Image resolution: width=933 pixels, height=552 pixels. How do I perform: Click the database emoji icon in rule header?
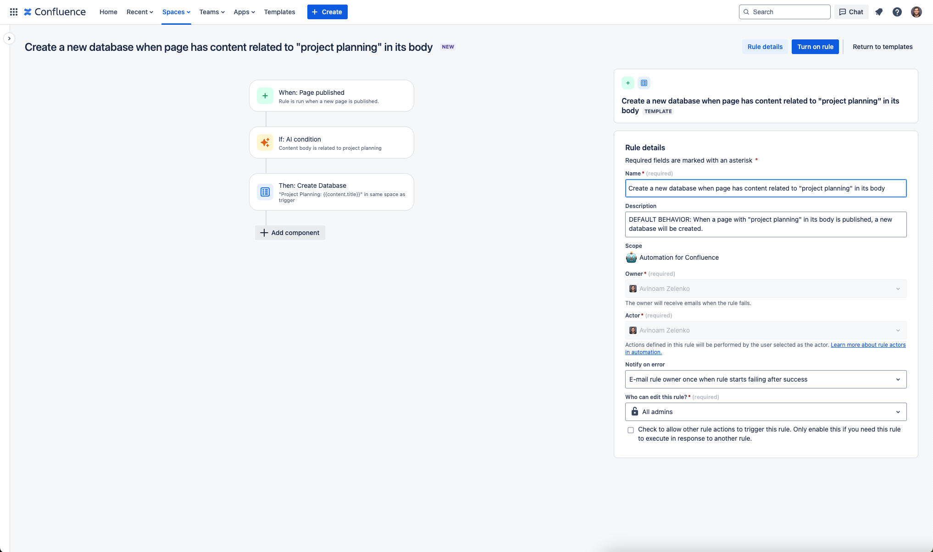644,83
